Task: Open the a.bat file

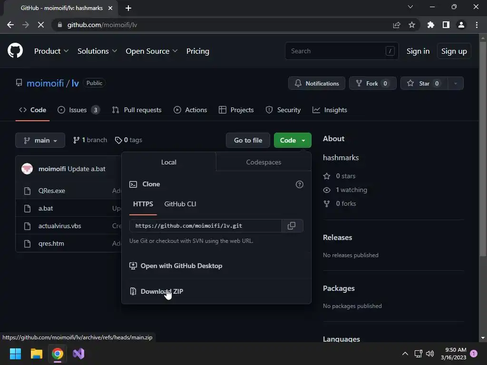Action: (46, 208)
